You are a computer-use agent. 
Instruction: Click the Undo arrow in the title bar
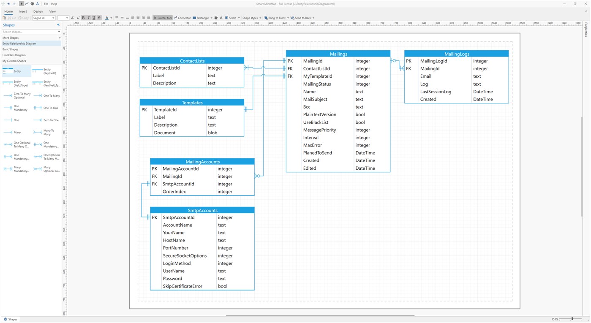pos(8,3)
